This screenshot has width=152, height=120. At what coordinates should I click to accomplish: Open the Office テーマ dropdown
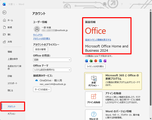click(52, 70)
